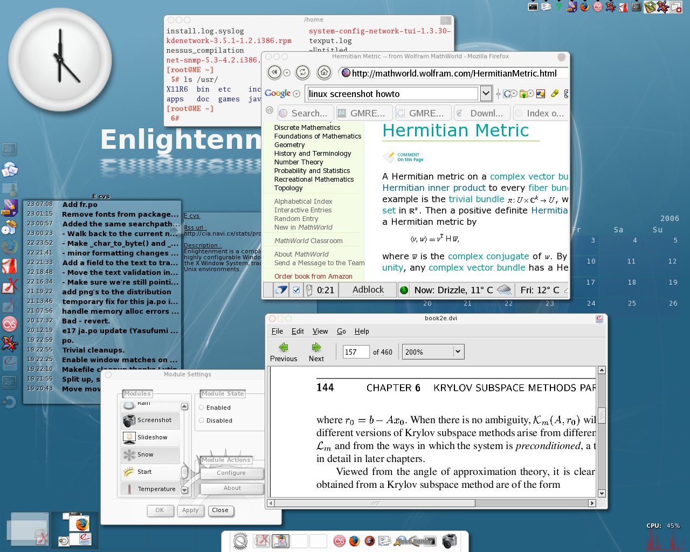
Task: Open the Acrobat Reader icon in the top panel
Action: tap(623, 6)
